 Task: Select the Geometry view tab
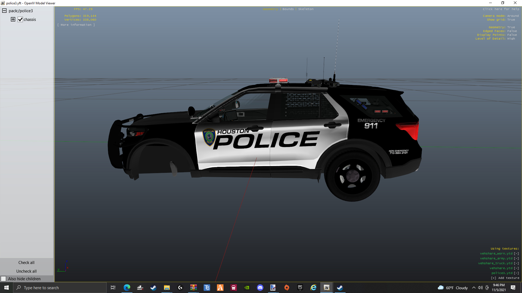pos(270,9)
